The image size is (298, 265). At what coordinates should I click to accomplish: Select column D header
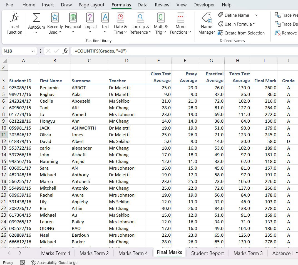pyautogui.click(x=126, y=61)
